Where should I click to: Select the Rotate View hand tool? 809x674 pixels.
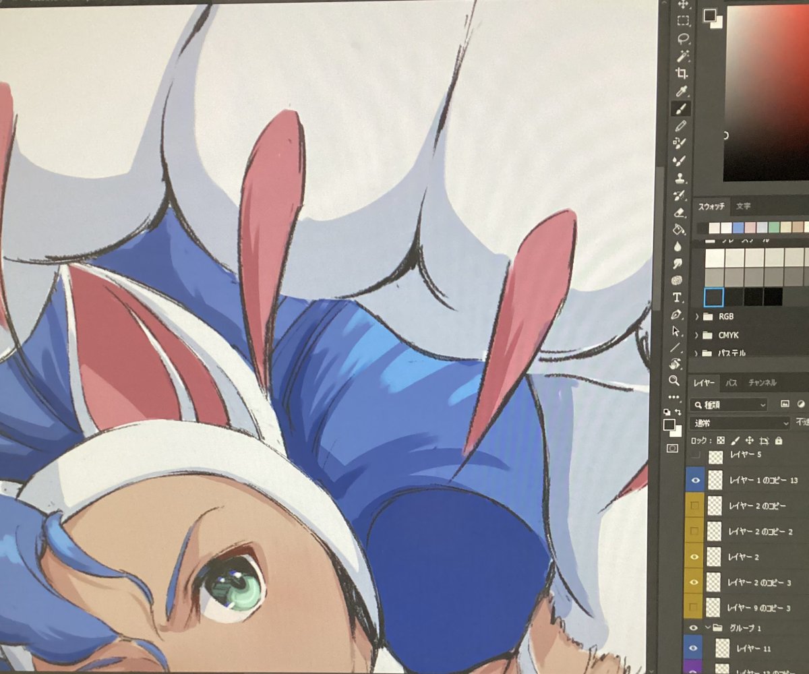(x=676, y=364)
